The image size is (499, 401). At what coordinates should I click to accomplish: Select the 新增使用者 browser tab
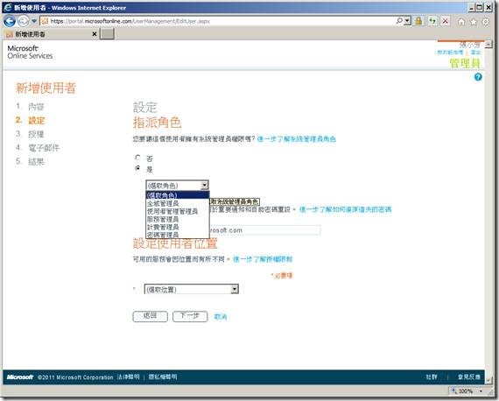point(51,34)
